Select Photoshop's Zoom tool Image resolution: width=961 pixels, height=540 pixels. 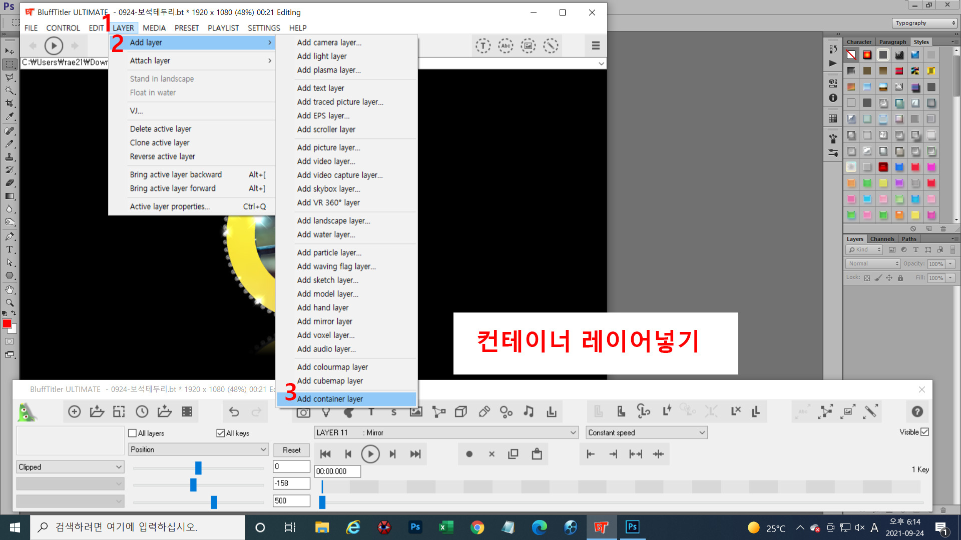pos(9,302)
